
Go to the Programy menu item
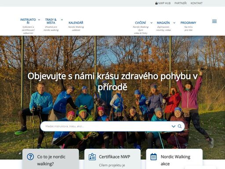pyautogui.click(x=188, y=23)
